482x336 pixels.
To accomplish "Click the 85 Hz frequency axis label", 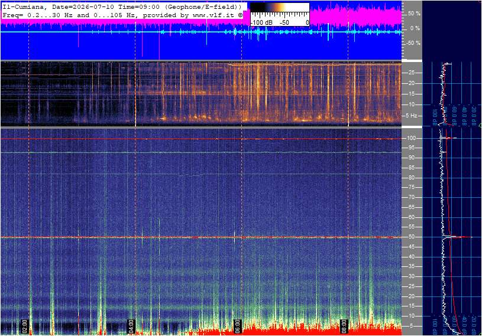I will pyautogui.click(x=412, y=168).
